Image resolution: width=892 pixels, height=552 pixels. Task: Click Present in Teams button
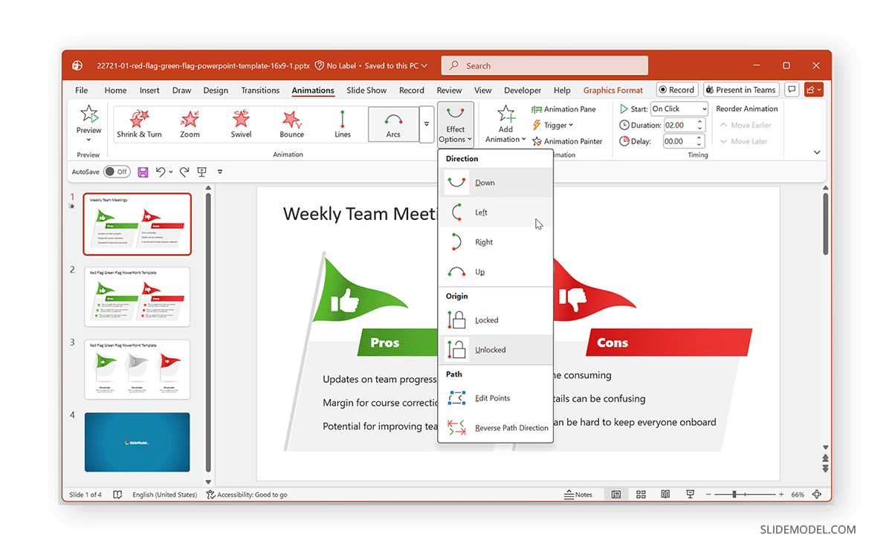point(740,90)
